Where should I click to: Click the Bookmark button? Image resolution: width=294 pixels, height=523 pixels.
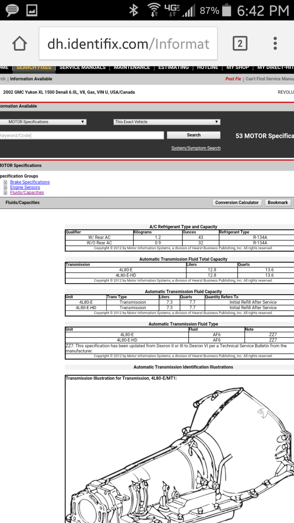pos(278,203)
